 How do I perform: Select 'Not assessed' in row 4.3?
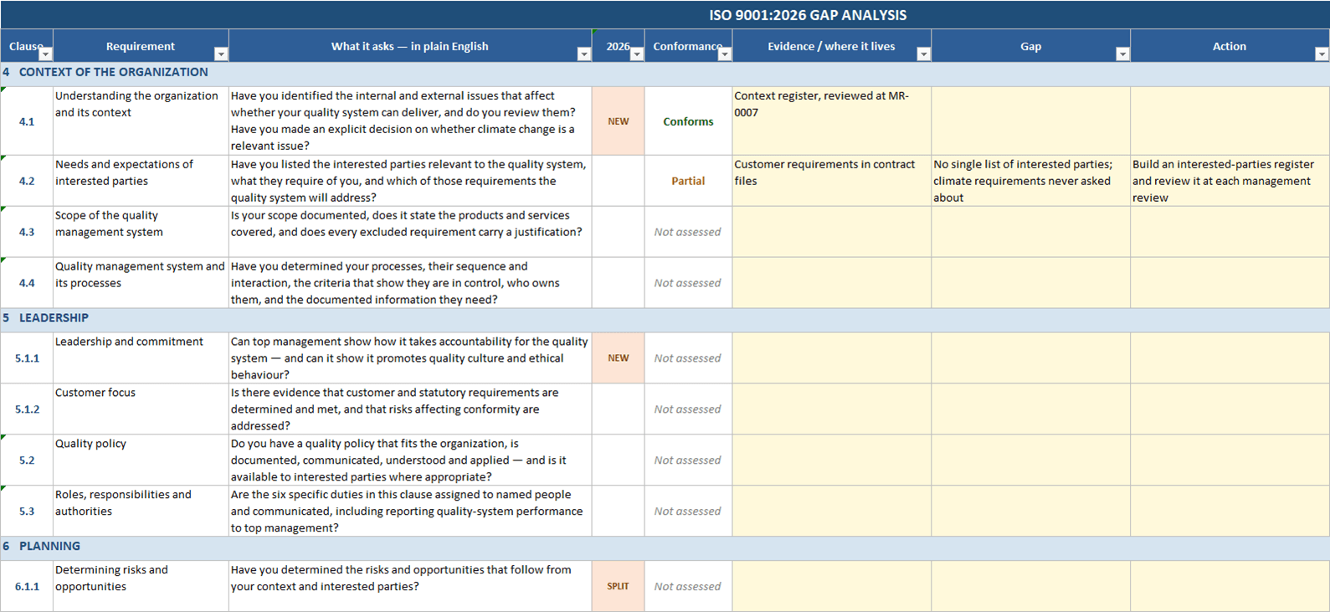[688, 232]
